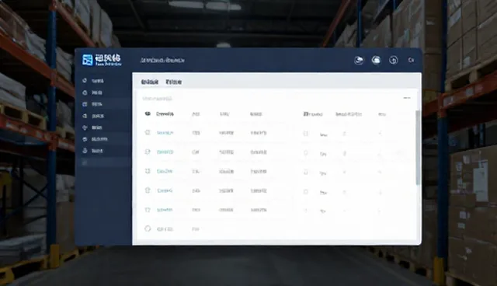497x286 pixels.
Task: Select the round radio button in the last row
Action: pos(148,228)
